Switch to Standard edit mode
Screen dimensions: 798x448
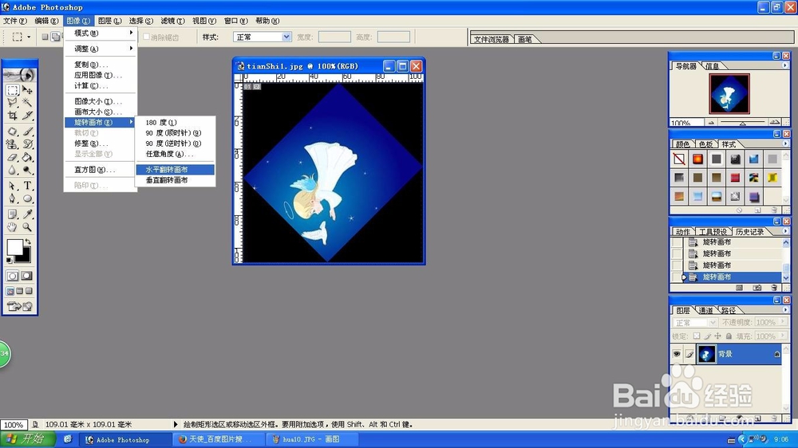pos(13,276)
